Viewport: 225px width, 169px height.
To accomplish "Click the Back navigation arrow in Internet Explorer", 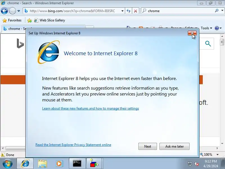I will pos(4,11).
